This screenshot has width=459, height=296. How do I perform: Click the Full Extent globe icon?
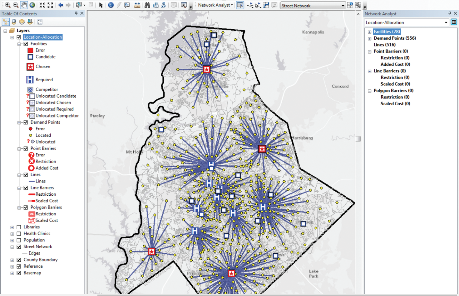[x=32, y=5]
